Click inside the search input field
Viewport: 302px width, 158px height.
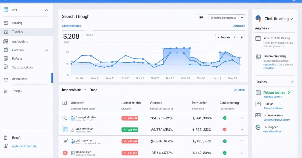click(224, 17)
